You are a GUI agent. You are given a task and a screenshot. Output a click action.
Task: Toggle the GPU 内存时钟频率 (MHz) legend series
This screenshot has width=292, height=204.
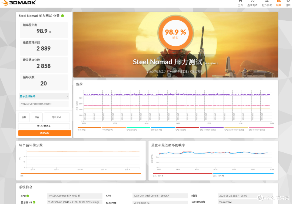click(236, 129)
